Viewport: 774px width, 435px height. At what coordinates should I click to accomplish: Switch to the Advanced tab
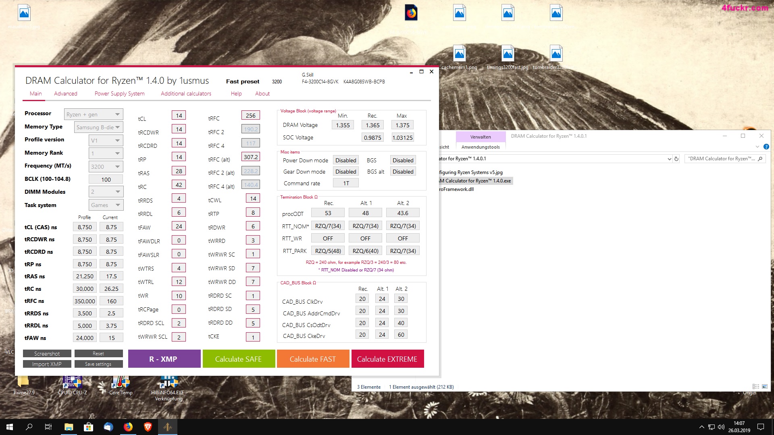pyautogui.click(x=65, y=93)
